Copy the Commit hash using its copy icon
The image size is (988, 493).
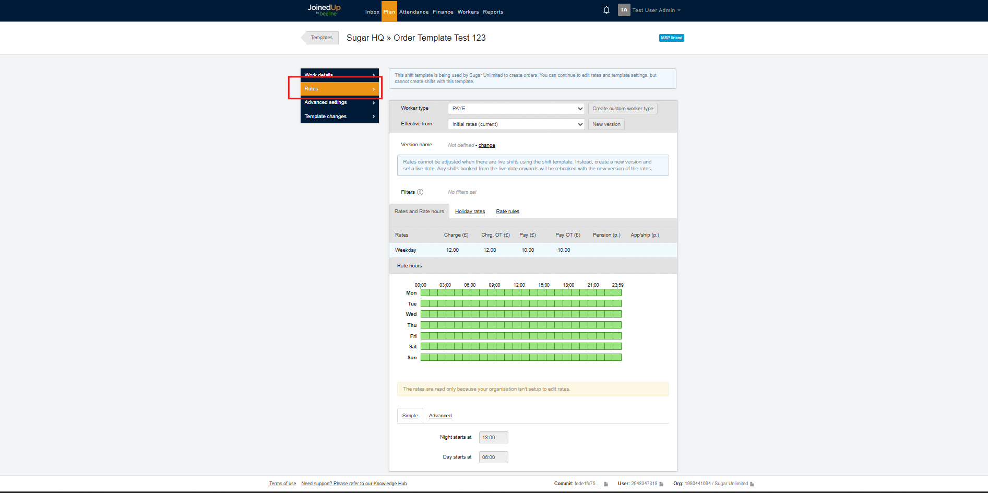pos(606,484)
